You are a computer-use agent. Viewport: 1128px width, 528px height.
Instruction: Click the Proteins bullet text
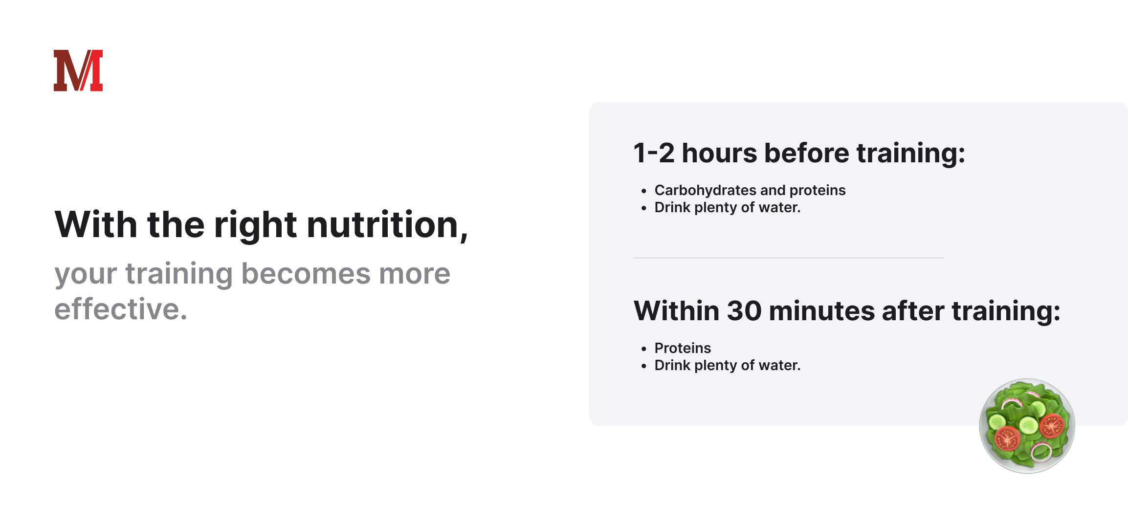pos(683,348)
